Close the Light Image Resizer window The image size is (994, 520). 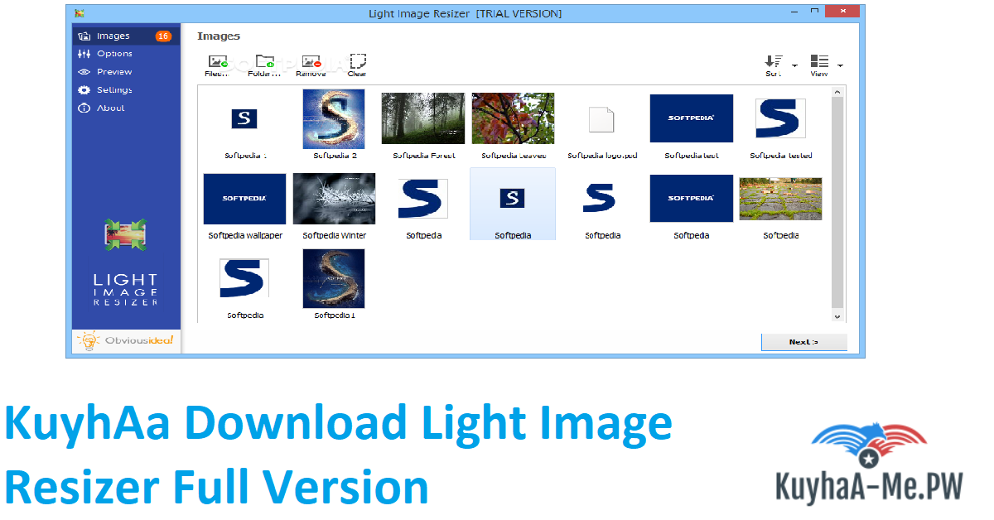(x=842, y=12)
